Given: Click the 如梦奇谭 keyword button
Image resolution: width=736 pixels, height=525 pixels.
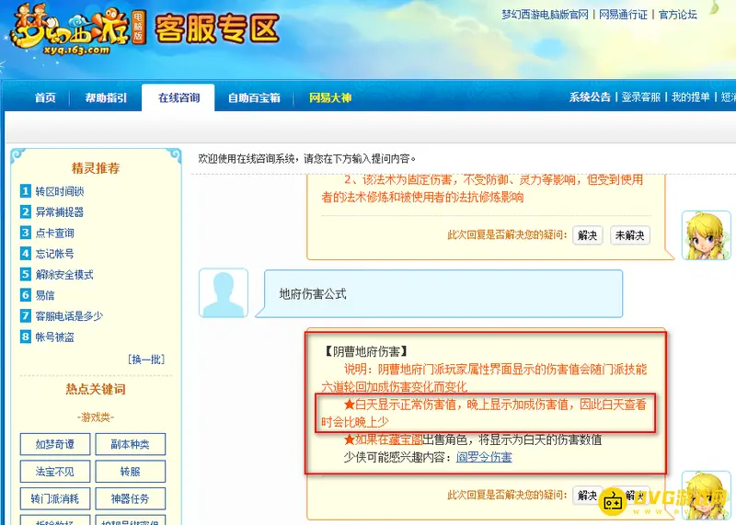Looking at the screenshot, I should tap(55, 444).
